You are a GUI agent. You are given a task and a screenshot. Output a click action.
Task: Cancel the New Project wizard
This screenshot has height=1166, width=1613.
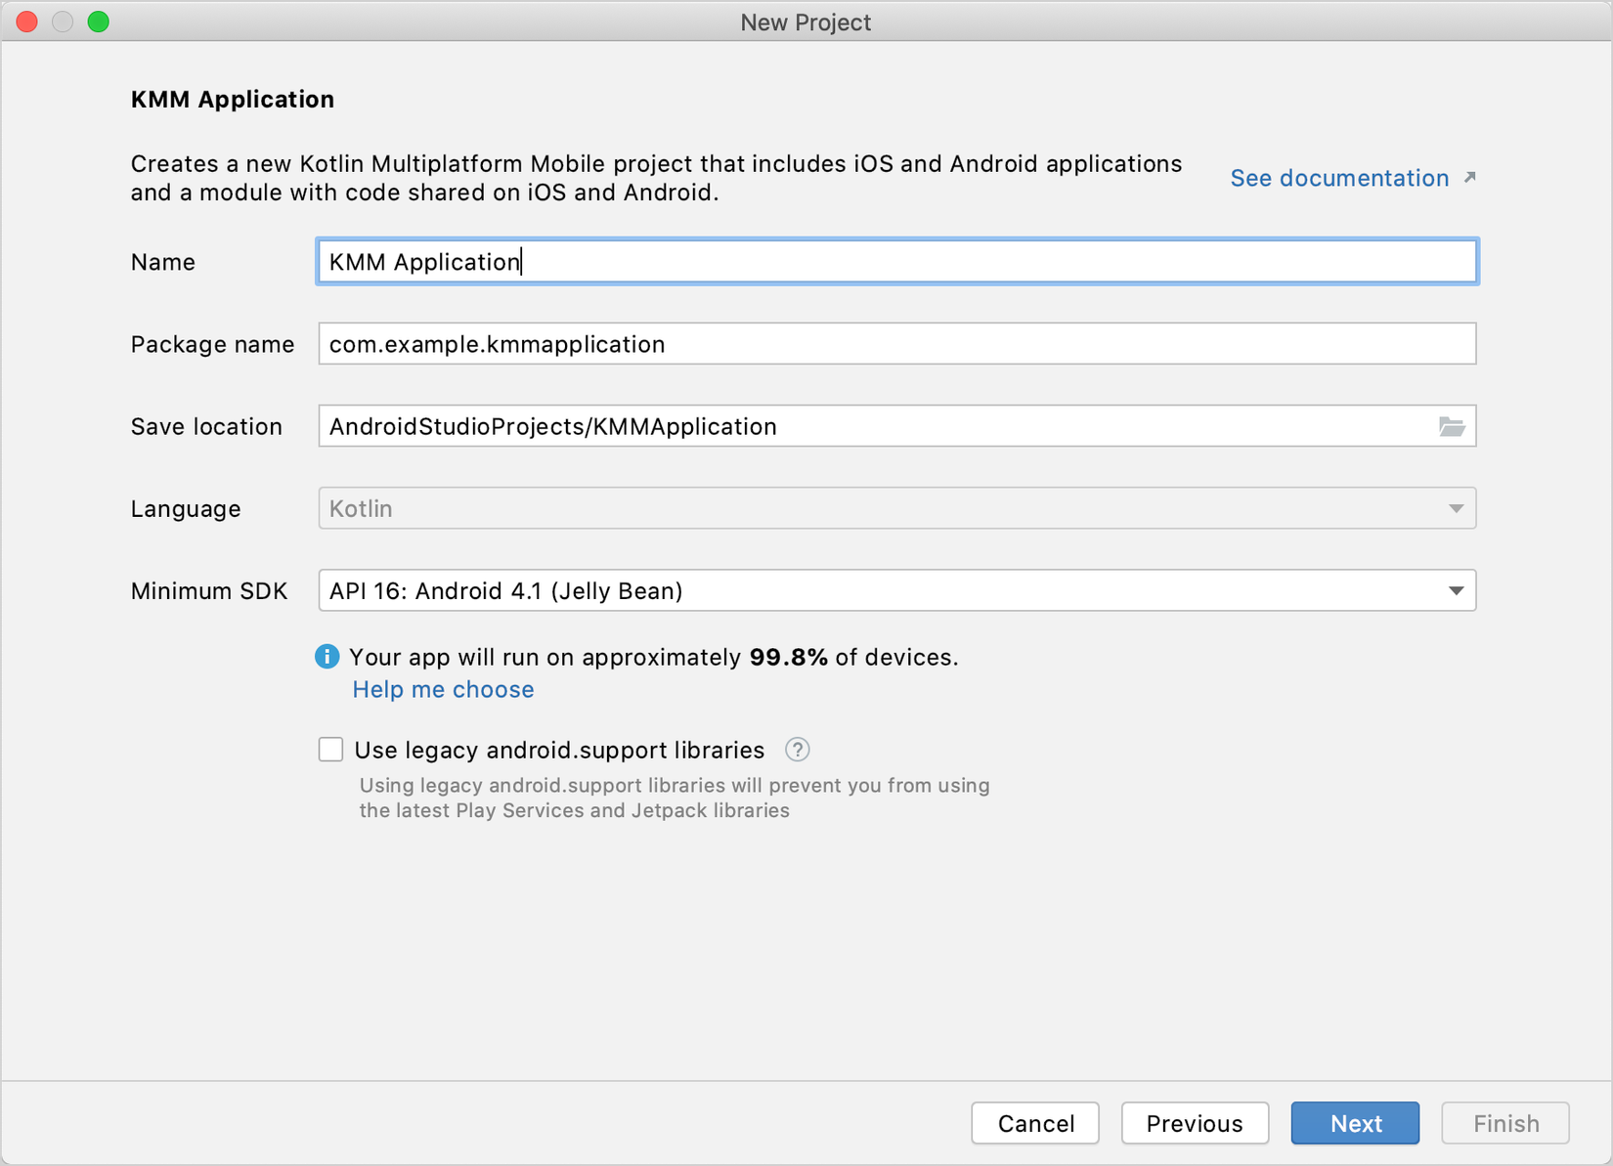1035,1123
